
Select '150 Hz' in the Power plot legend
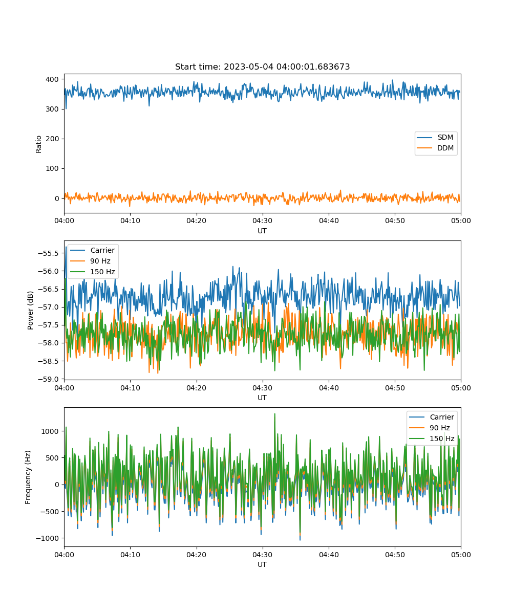(102, 272)
